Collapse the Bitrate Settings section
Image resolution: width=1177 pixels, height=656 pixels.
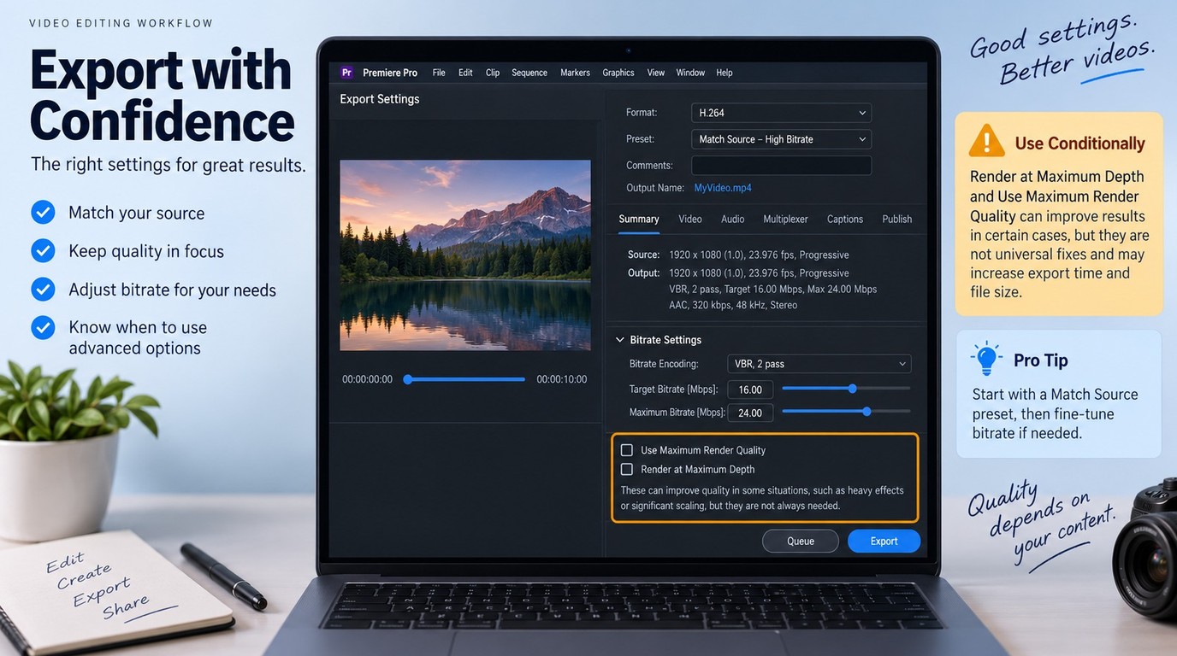point(620,340)
